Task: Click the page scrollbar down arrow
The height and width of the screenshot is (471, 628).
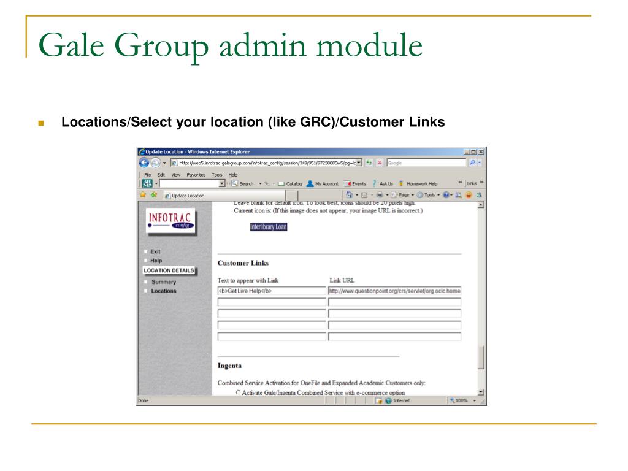Action: pyautogui.click(x=481, y=392)
